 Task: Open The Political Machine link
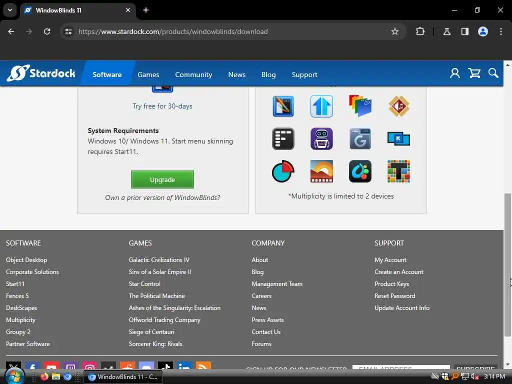click(156, 296)
